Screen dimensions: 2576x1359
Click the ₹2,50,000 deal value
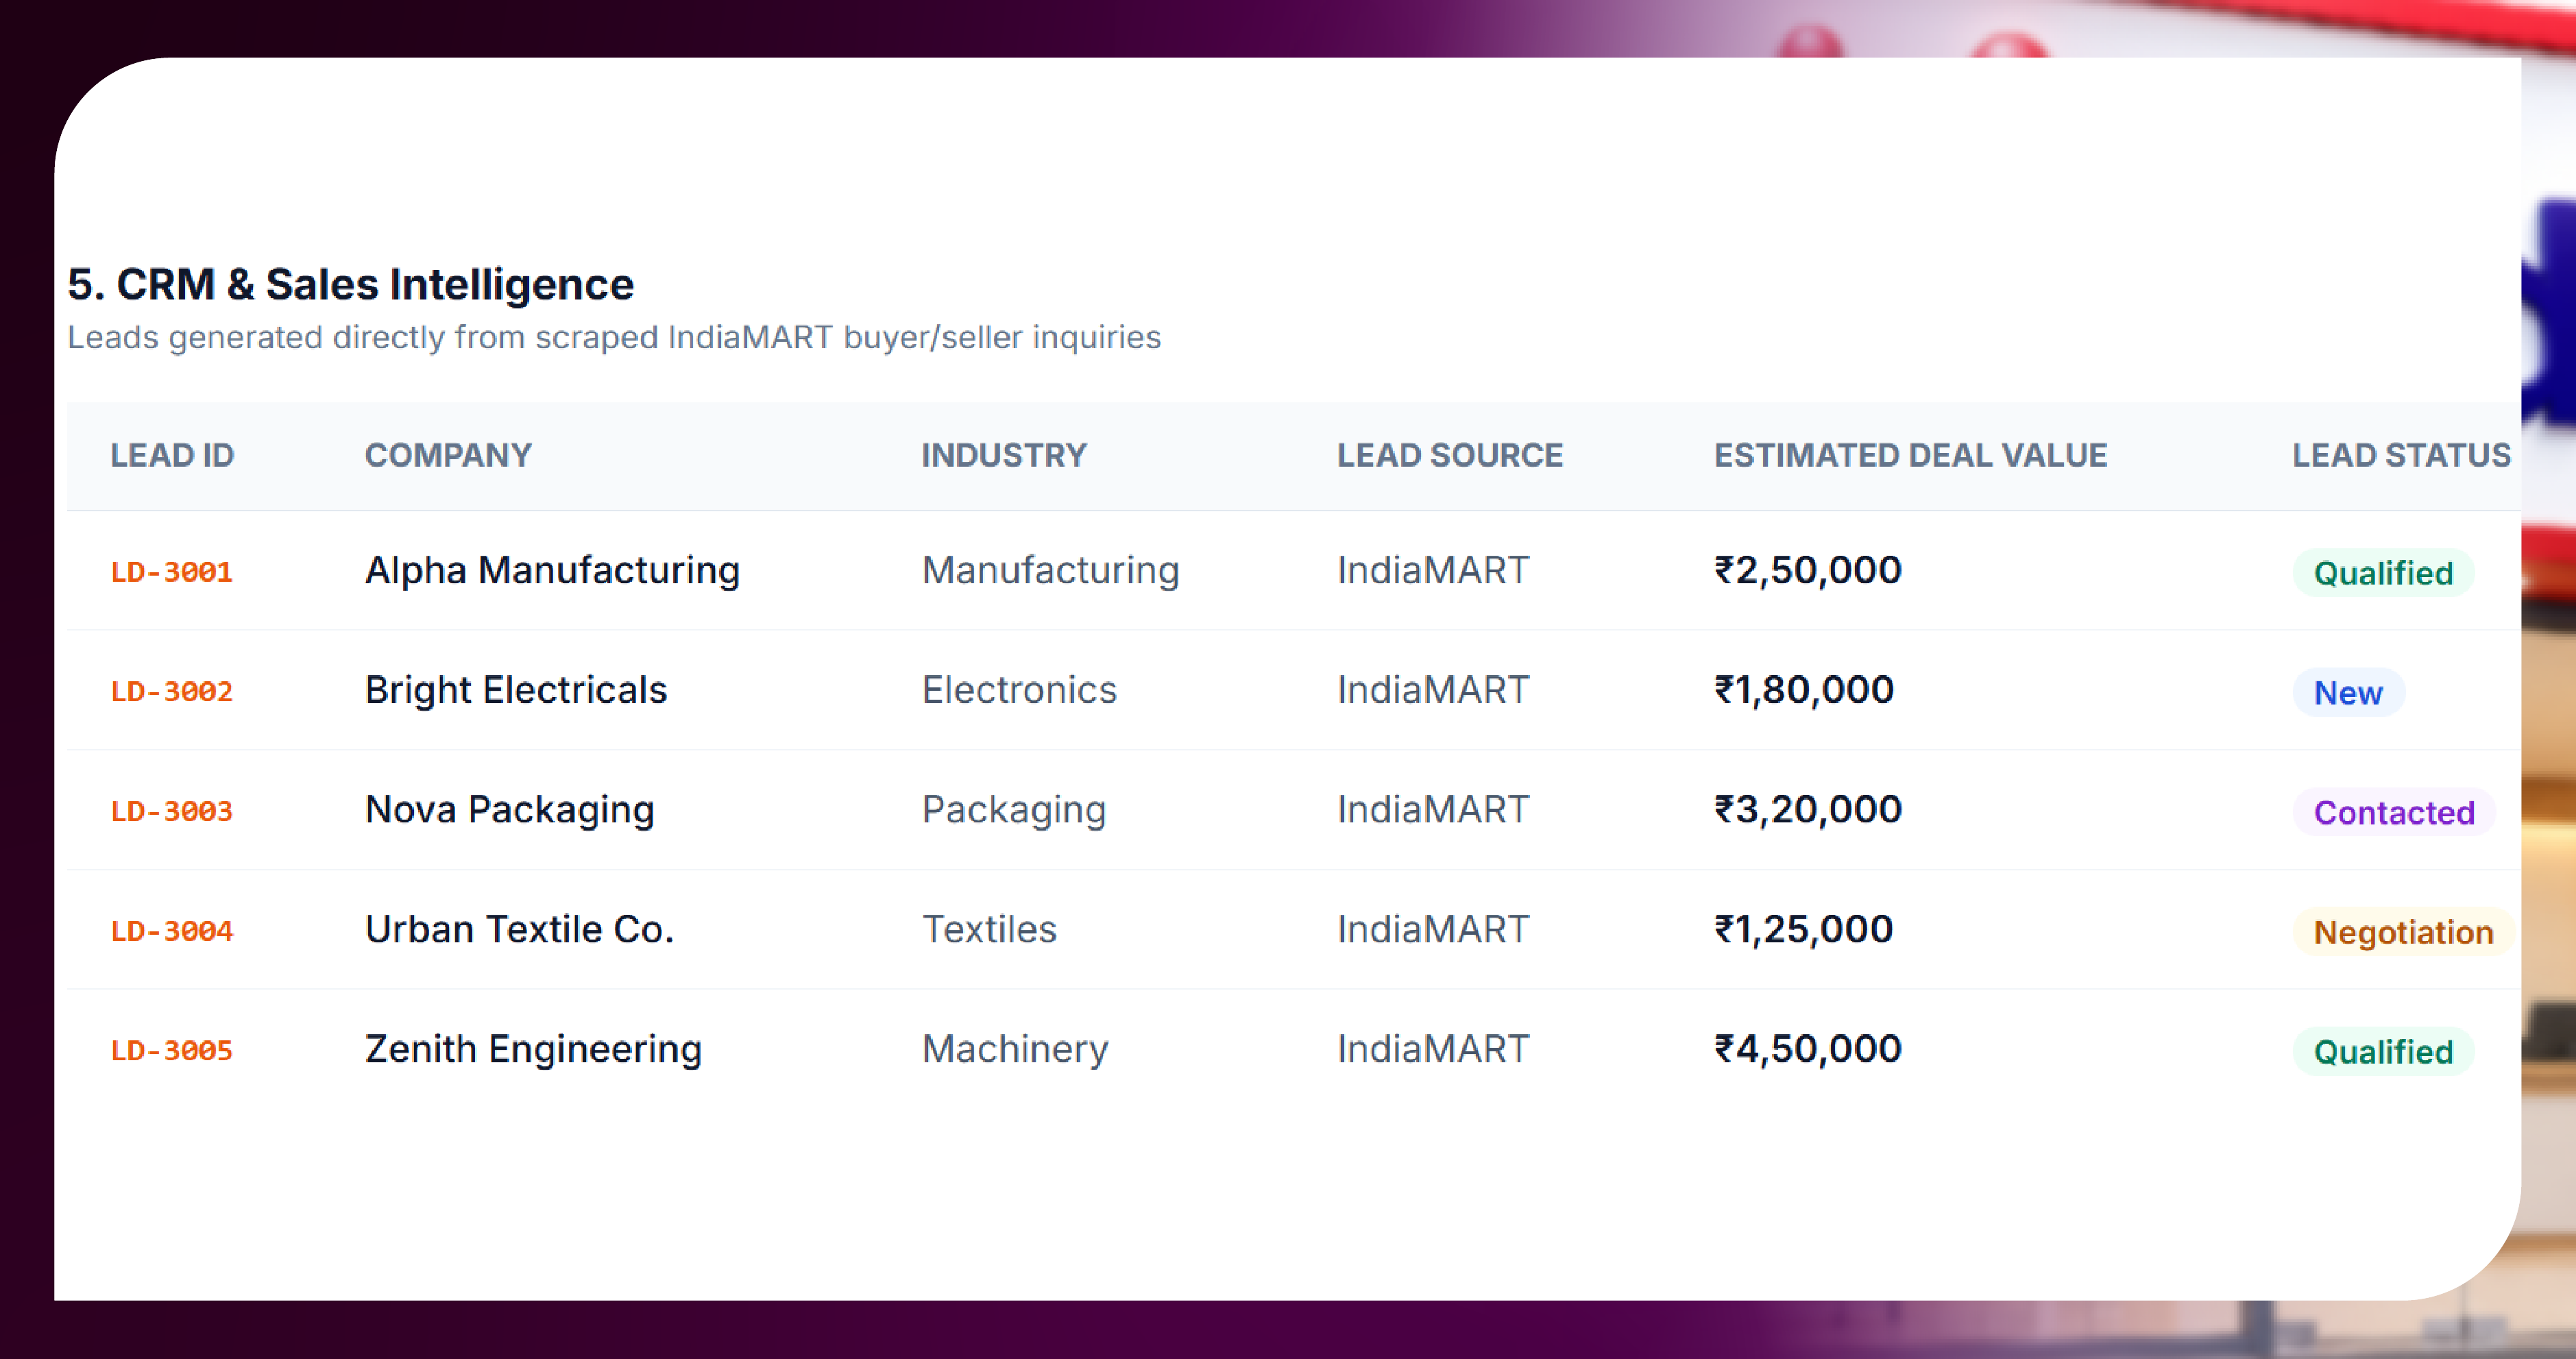pyautogui.click(x=1808, y=571)
